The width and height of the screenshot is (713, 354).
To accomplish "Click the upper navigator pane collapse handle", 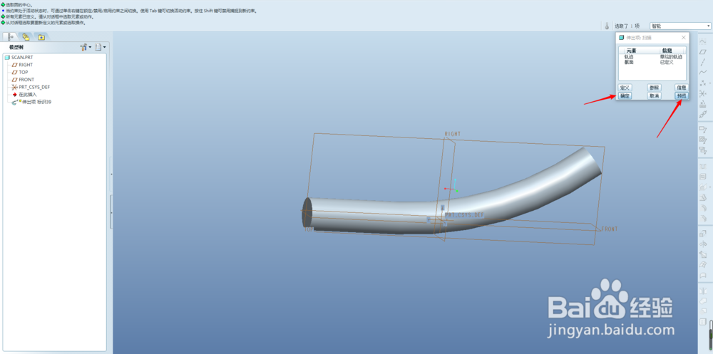I will pos(111,174).
